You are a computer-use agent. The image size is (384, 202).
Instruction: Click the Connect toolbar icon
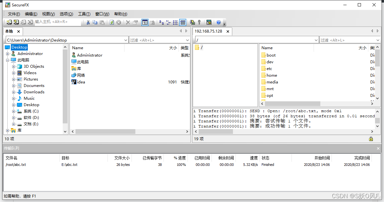(x=9, y=22)
